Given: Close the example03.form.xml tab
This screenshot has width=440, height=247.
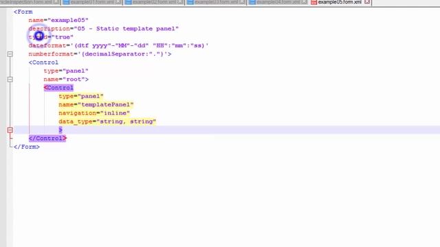Looking at the screenshot, I should click(243, 2).
